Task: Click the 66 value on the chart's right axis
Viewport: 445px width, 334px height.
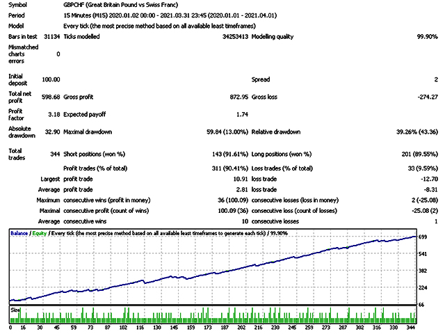Action: (x=422, y=305)
